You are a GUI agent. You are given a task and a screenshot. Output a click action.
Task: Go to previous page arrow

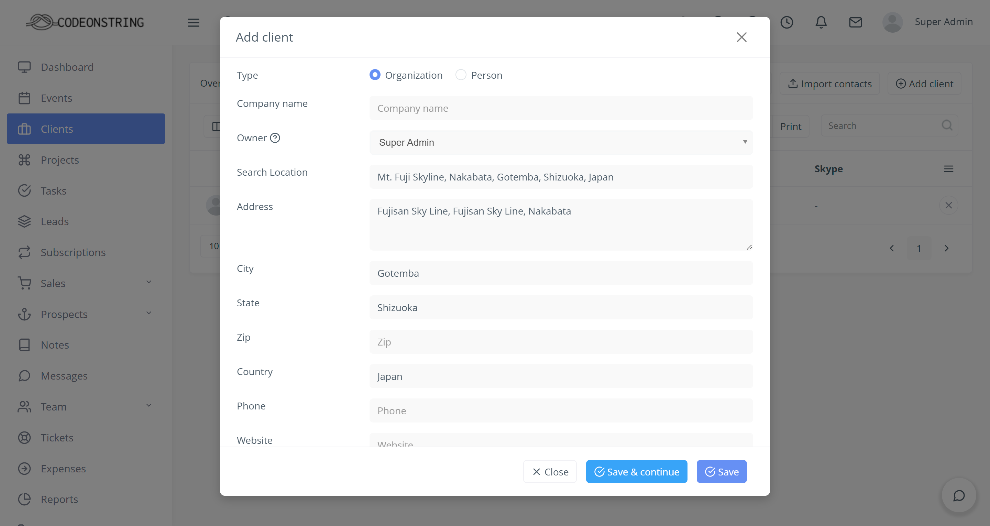pos(892,248)
